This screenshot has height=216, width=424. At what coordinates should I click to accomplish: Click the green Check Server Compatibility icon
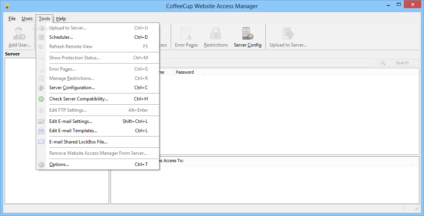pos(41,99)
